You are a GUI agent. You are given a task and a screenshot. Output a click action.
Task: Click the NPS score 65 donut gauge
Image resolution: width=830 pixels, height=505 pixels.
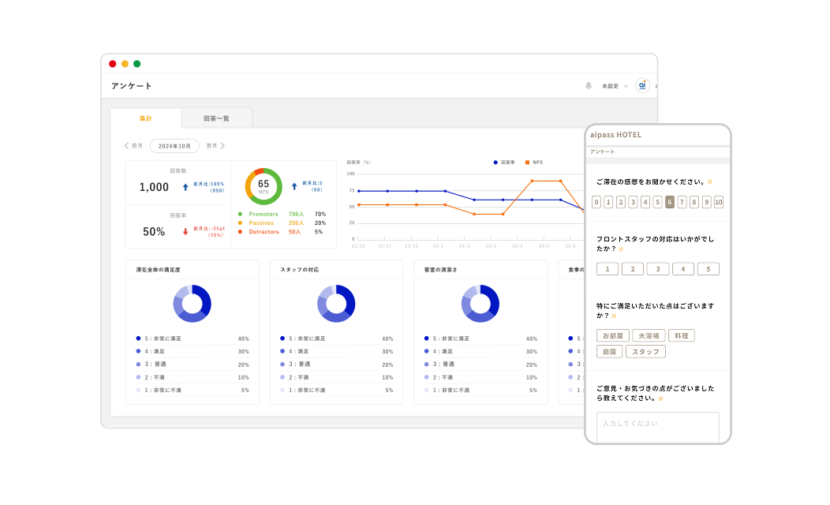point(264,186)
